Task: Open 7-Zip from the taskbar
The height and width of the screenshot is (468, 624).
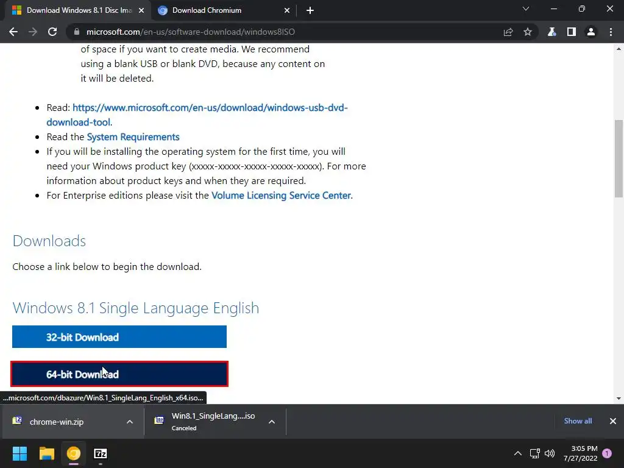Action: tap(101, 453)
